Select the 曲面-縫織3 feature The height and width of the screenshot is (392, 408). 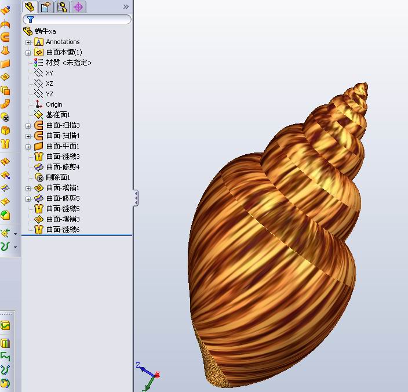[57, 157]
